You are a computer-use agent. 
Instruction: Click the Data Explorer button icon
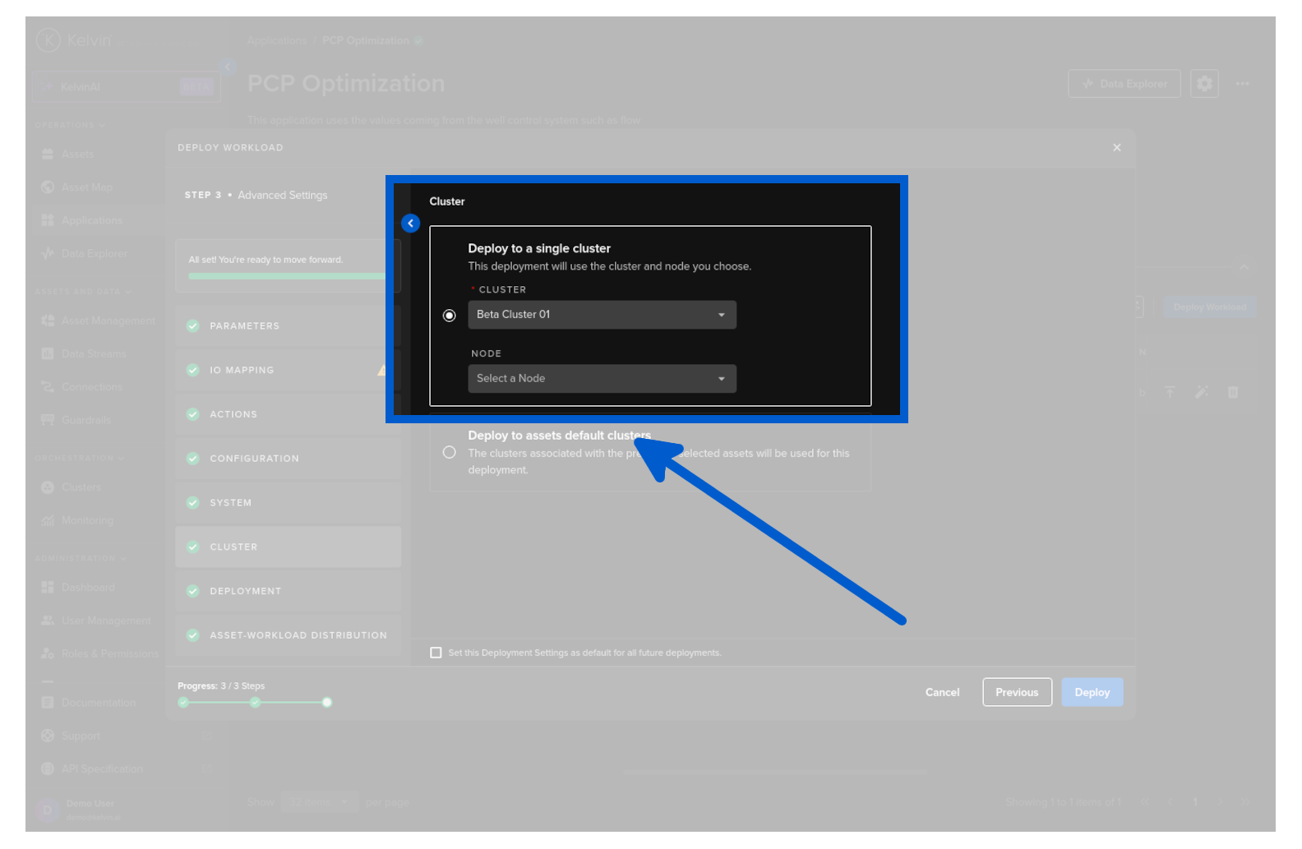tap(1088, 84)
